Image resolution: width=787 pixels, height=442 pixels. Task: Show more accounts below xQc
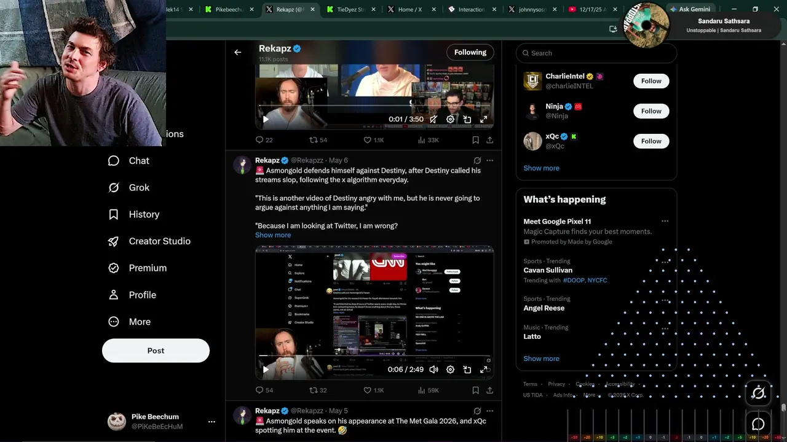541,168
